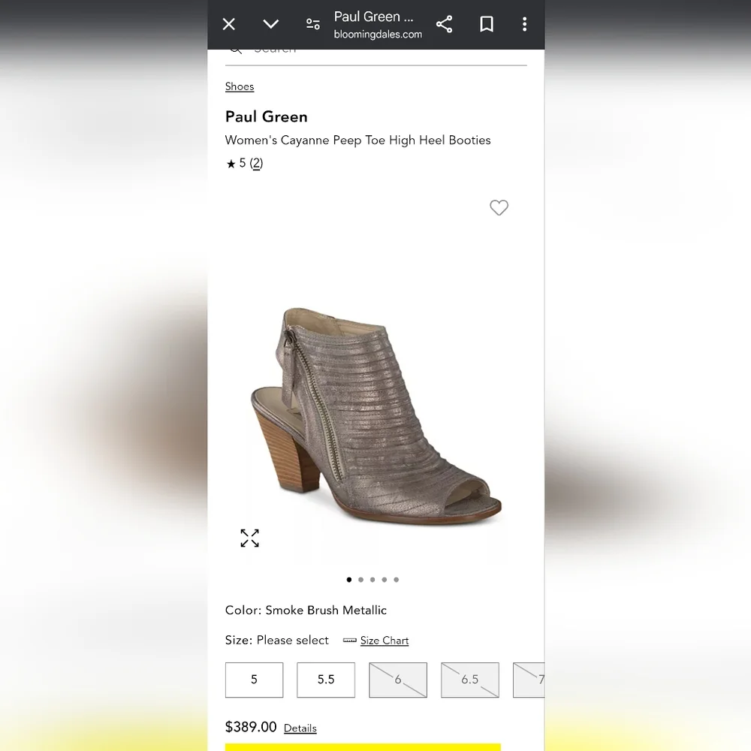The image size is (751, 751).
Task: Select shoe size 5.5
Action: [326, 680]
